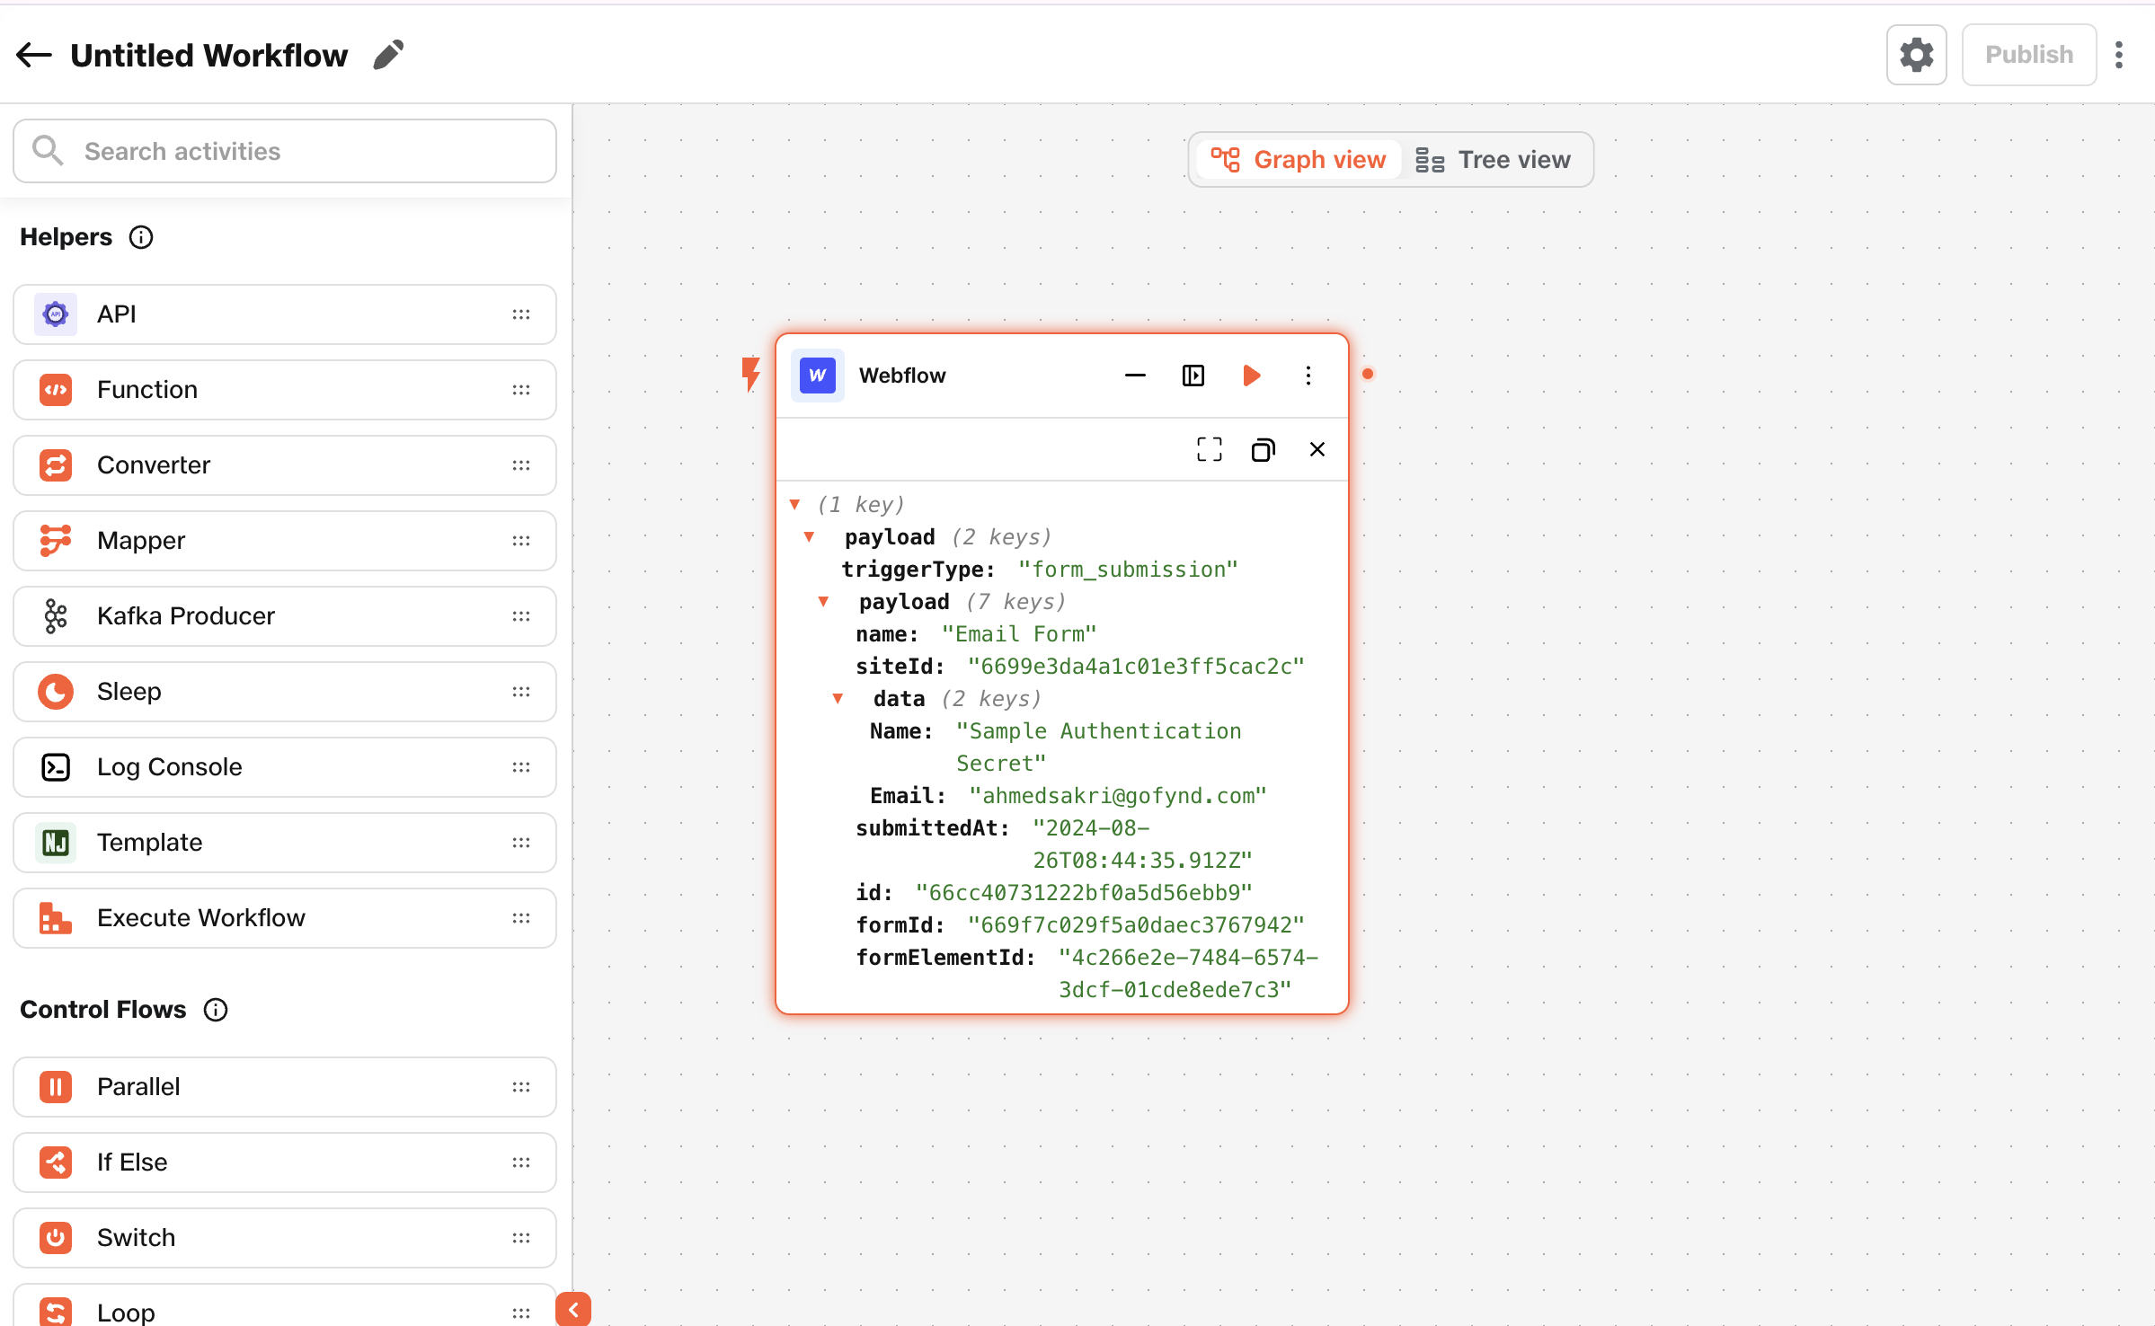Copy the JSON output

click(x=1264, y=449)
